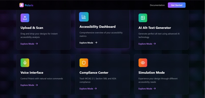Click the arrow beside AI Alt-Text Generator's Explore Mode
Image resolution: width=205 pixels, height=98 pixels.
(155, 44)
